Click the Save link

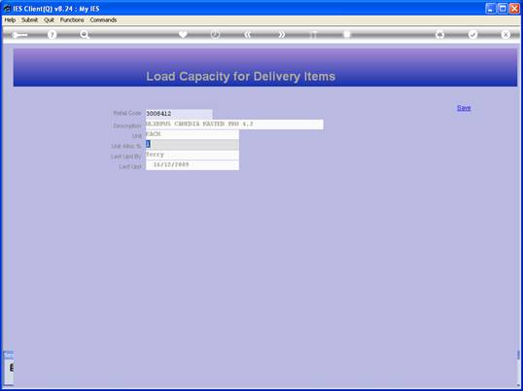464,108
